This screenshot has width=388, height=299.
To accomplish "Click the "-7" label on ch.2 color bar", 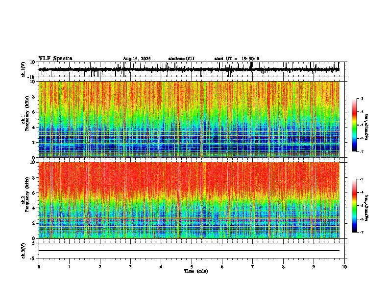I will pyautogui.click(x=362, y=232).
